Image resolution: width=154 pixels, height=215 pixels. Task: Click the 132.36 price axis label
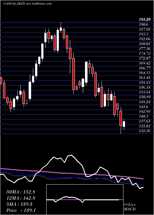point(144,131)
